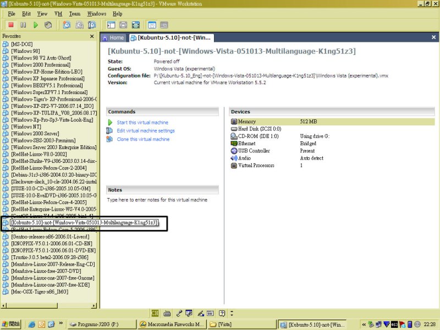440x330 pixels.
Task: Toggle the Favorites sidebar toolbar icon
Action: [x=111, y=25]
